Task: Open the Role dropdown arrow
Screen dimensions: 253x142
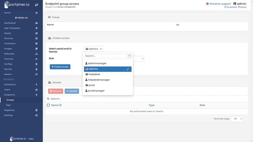Action: [x=142, y=59]
